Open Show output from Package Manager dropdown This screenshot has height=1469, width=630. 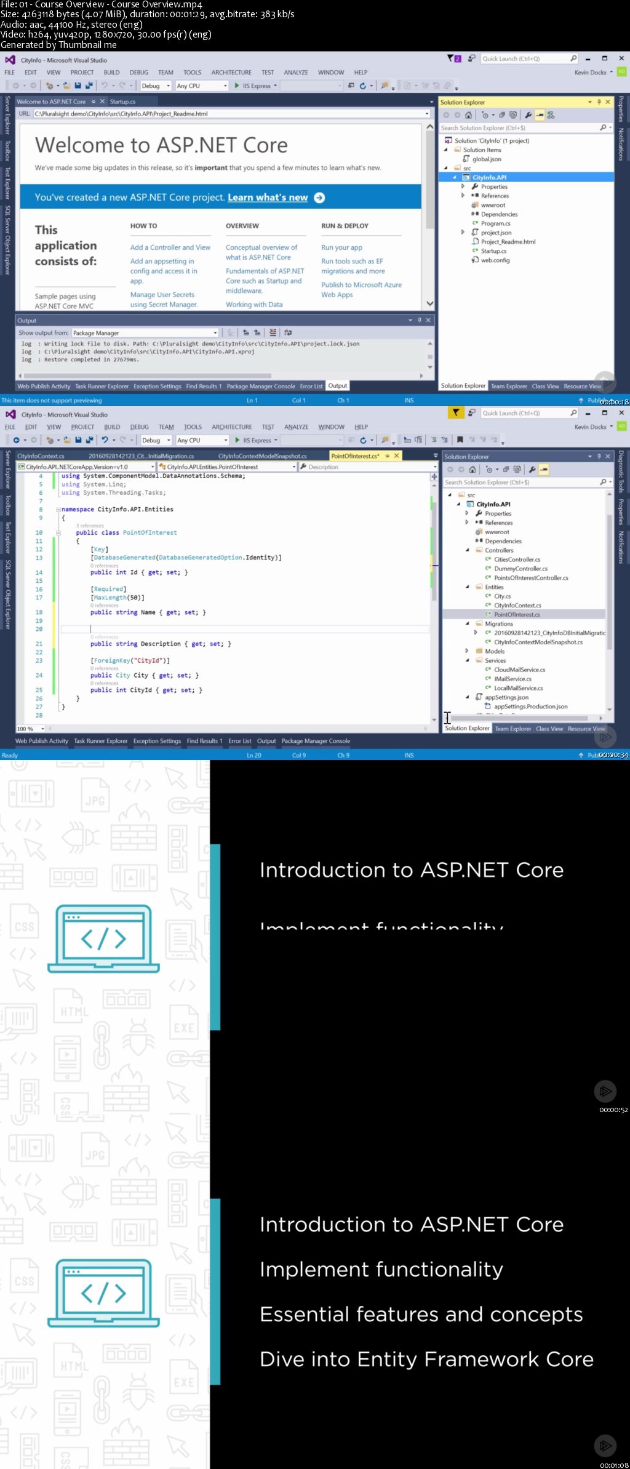coord(145,332)
